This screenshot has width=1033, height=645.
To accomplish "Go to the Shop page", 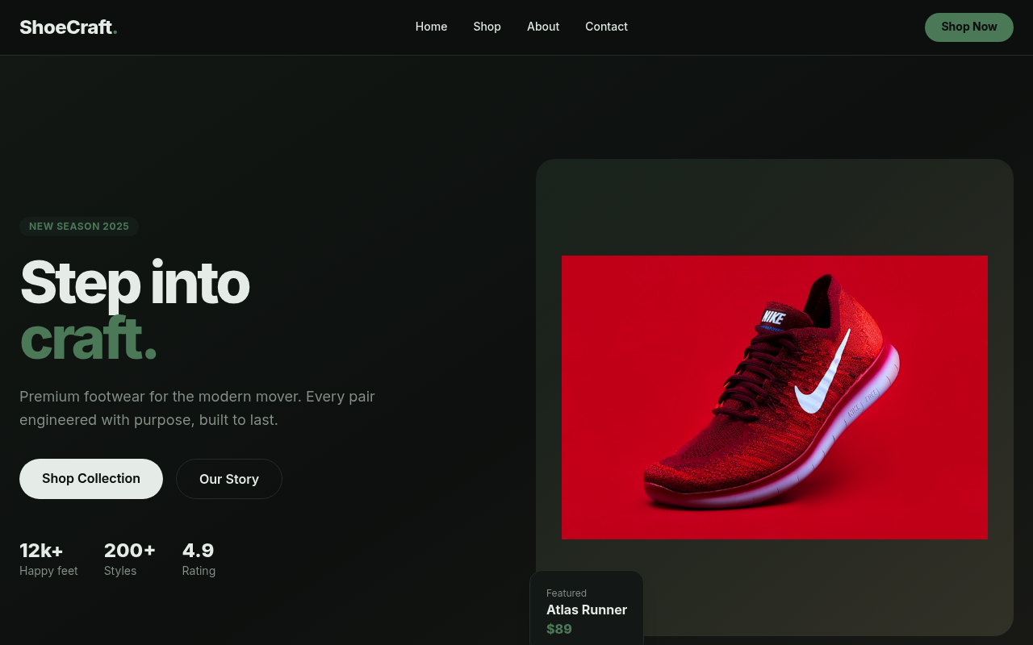I will click(x=487, y=27).
